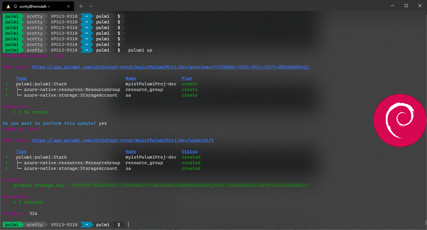Screen dimensions: 427x230
Task: Click 'my1stPulumiProj-dev' in the preview table
Action: tap(151, 84)
